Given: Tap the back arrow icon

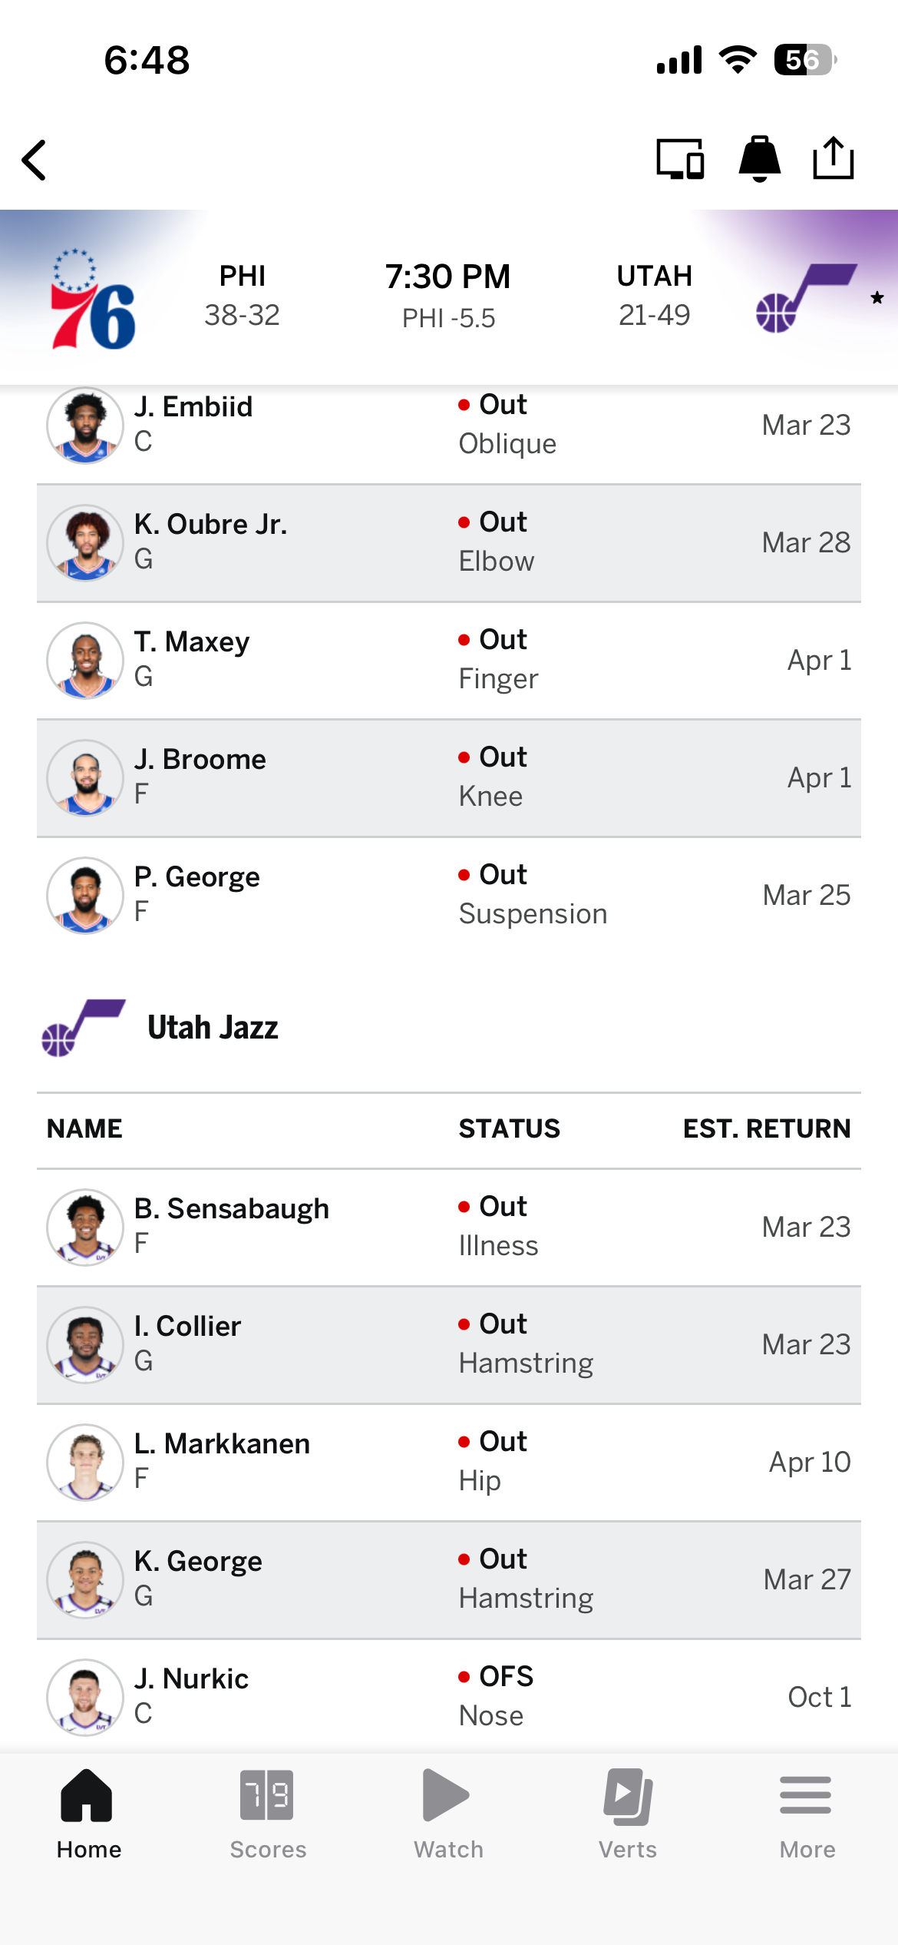Looking at the screenshot, I should (x=35, y=160).
